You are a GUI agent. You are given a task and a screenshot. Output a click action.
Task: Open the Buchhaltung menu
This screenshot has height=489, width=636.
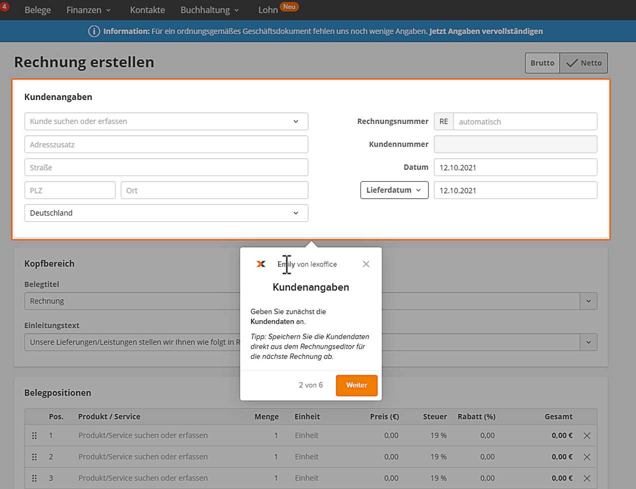click(x=209, y=10)
